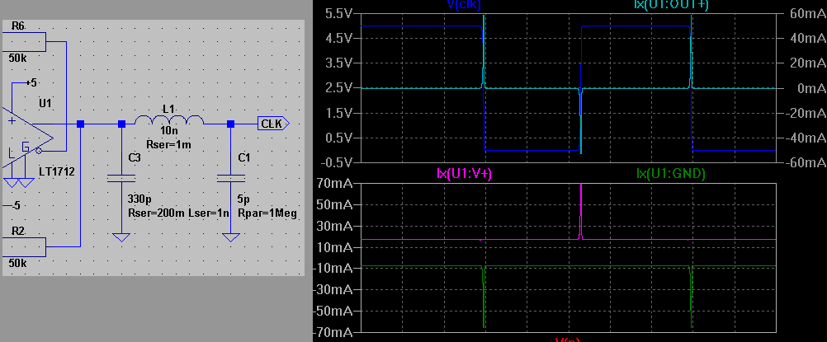Click the 2.5V left axis value

pos(338,87)
